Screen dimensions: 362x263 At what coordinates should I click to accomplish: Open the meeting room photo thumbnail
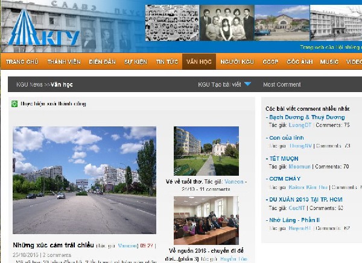[206, 220]
